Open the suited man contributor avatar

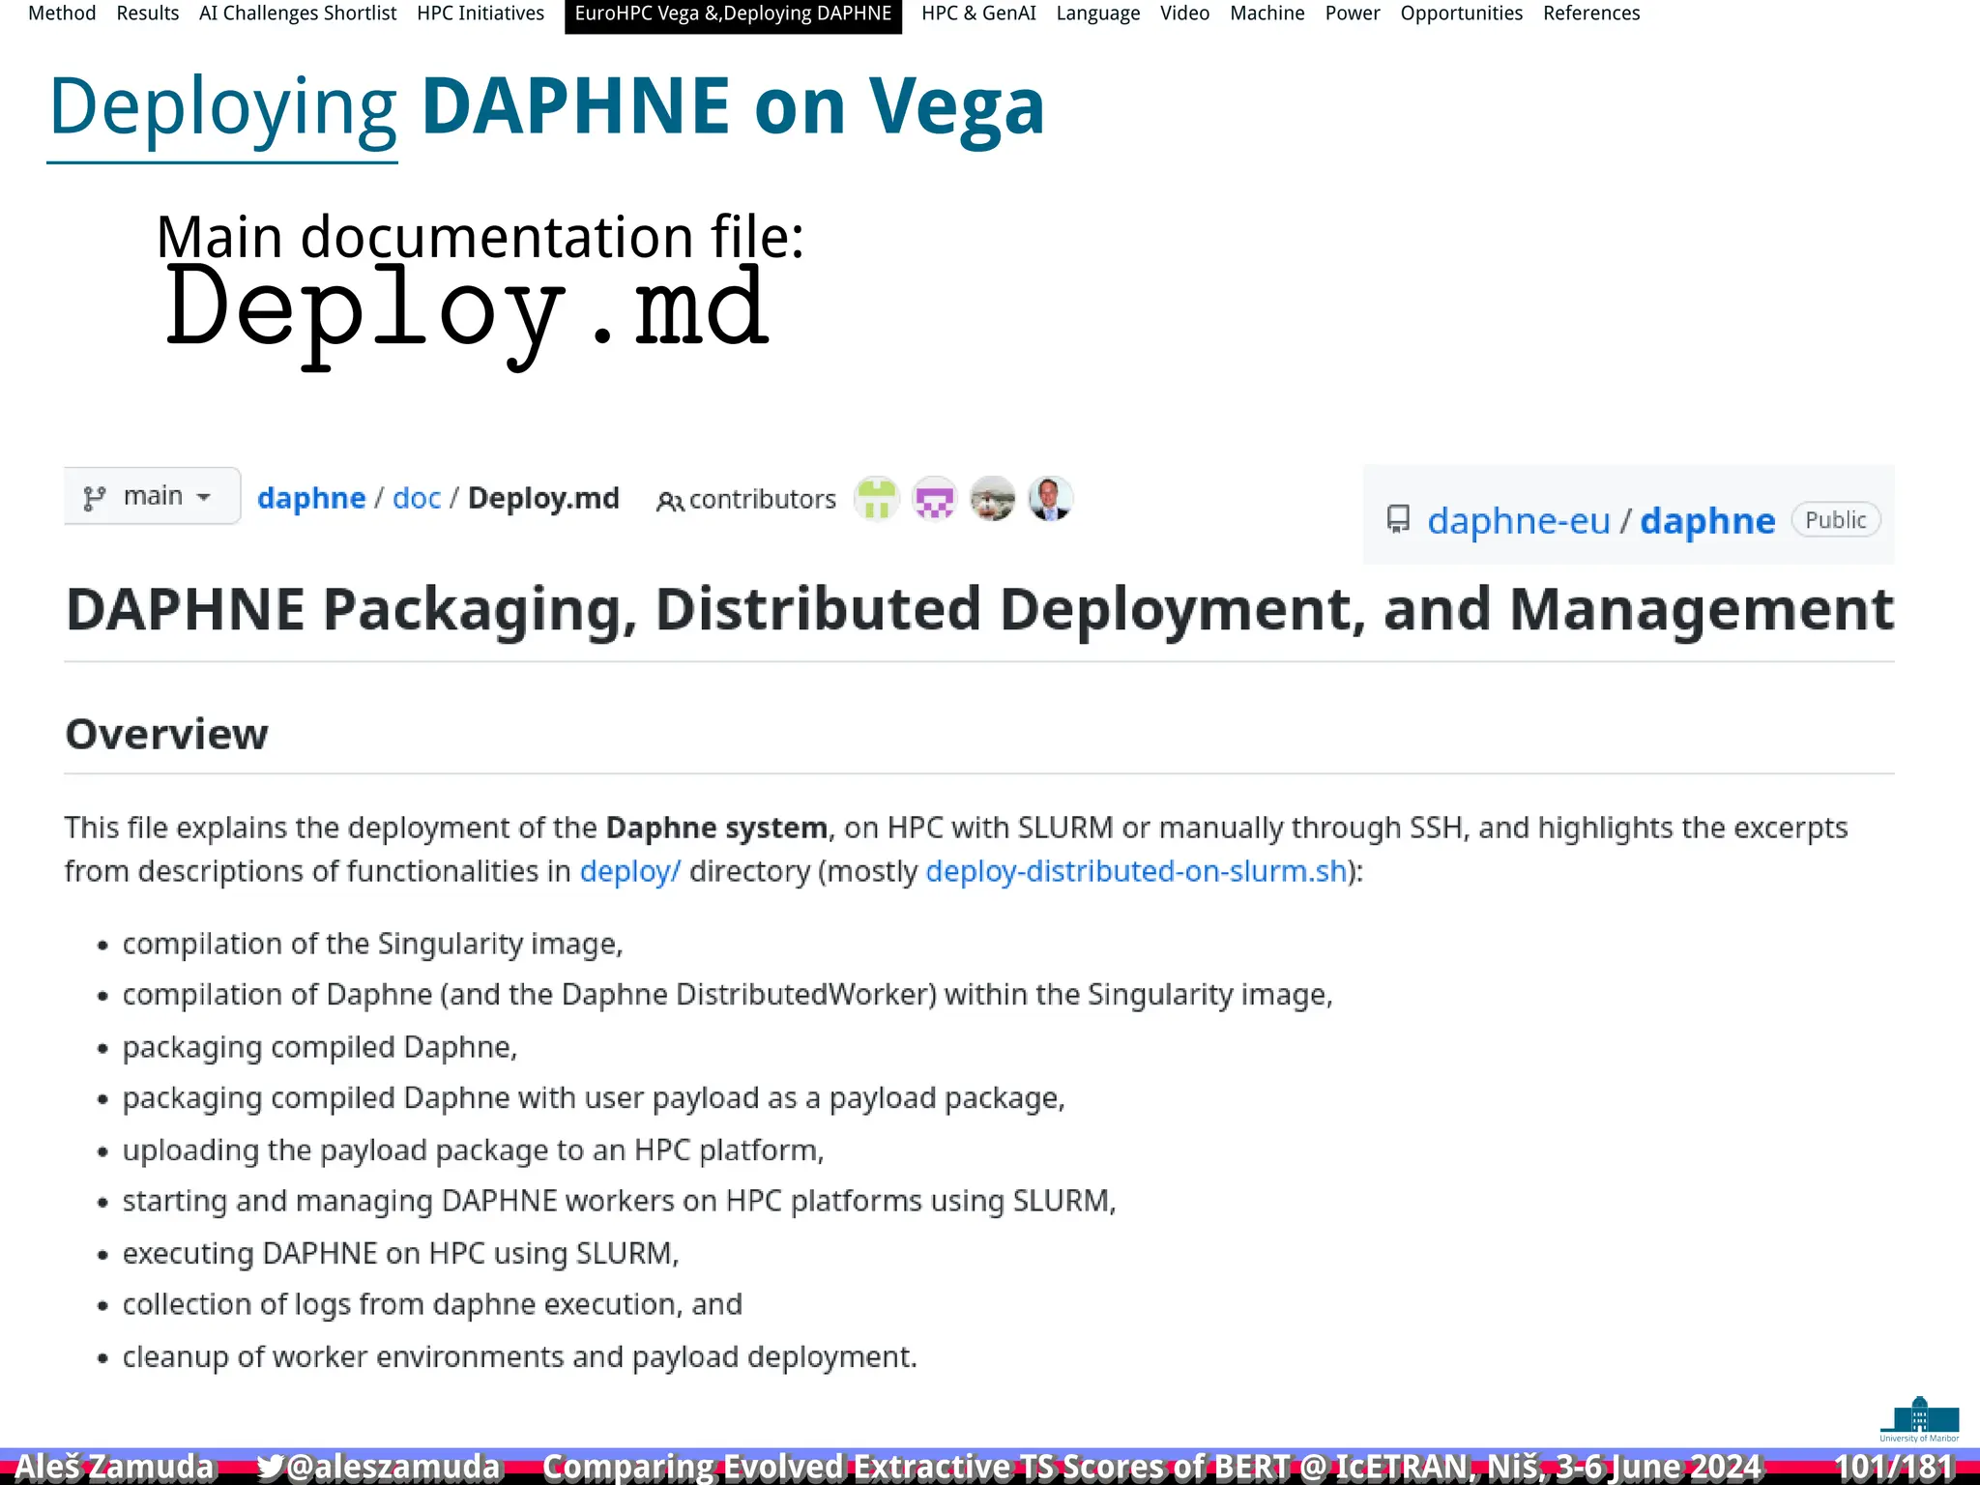1051,499
